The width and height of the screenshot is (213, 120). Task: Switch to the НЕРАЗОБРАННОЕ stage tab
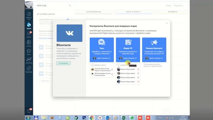click(x=94, y=12)
